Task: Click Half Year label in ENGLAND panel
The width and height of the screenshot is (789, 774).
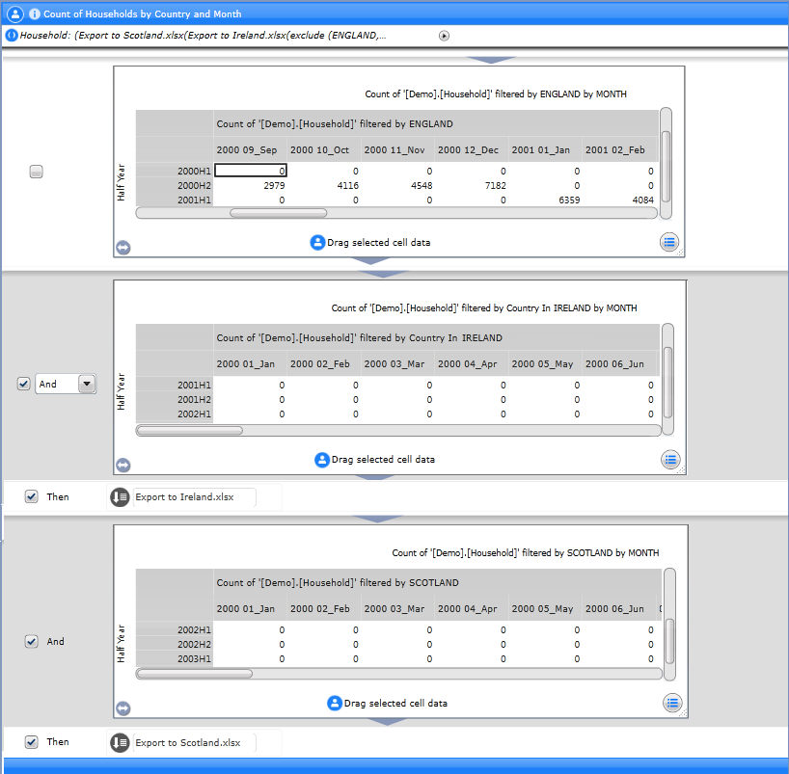Action: coord(121,182)
